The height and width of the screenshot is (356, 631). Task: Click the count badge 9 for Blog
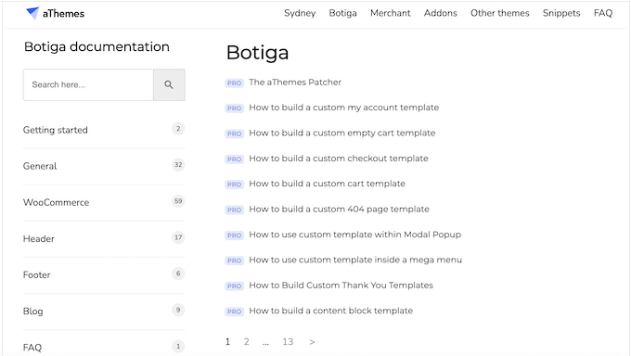click(178, 310)
